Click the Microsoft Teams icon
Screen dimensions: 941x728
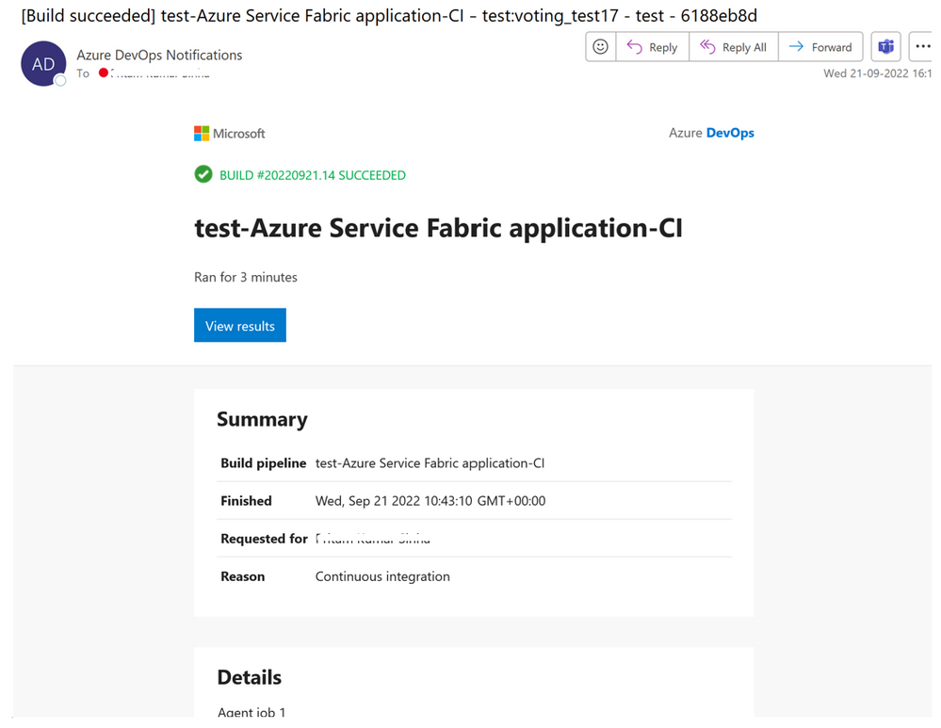pos(886,47)
